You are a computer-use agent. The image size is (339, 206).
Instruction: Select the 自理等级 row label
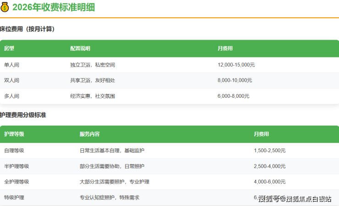[14, 150]
